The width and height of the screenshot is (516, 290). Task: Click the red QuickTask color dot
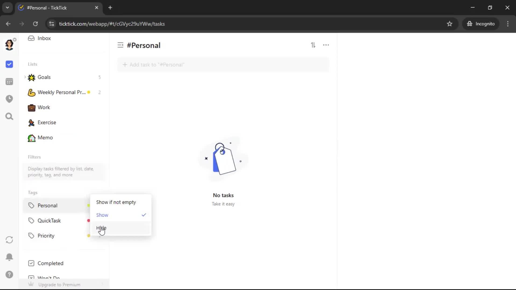click(x=88, y=220)
